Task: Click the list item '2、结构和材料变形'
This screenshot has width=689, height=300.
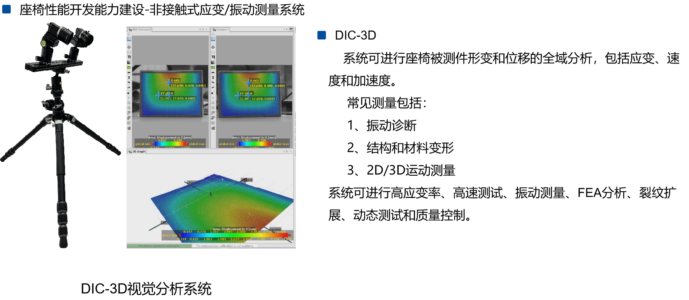Action: (400, 148)
